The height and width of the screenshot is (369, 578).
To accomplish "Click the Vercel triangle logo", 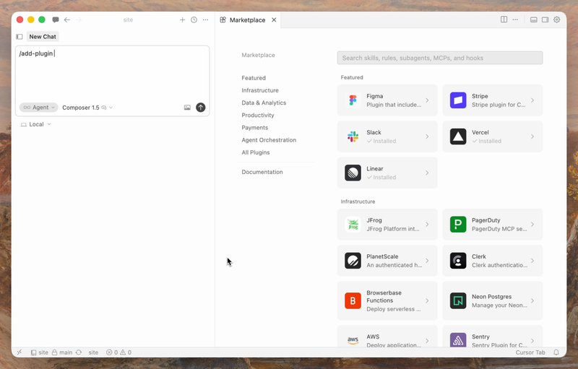I will click(458, 136).
